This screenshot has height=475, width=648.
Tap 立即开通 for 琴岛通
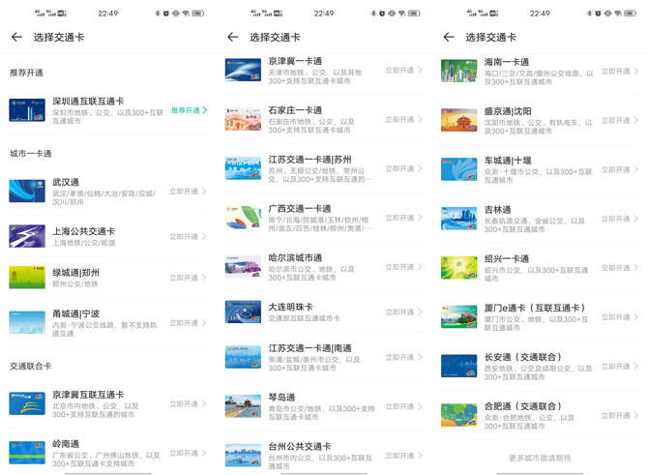pos(403,406)
